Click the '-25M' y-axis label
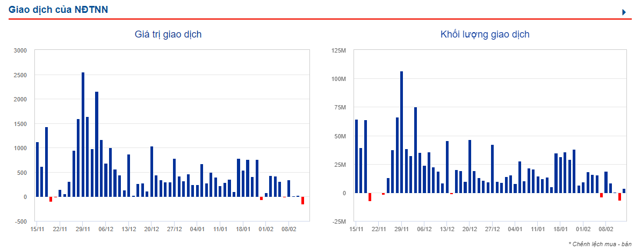Image resolution: width=635 pixels, height=251 pixels. coord(339,222)
